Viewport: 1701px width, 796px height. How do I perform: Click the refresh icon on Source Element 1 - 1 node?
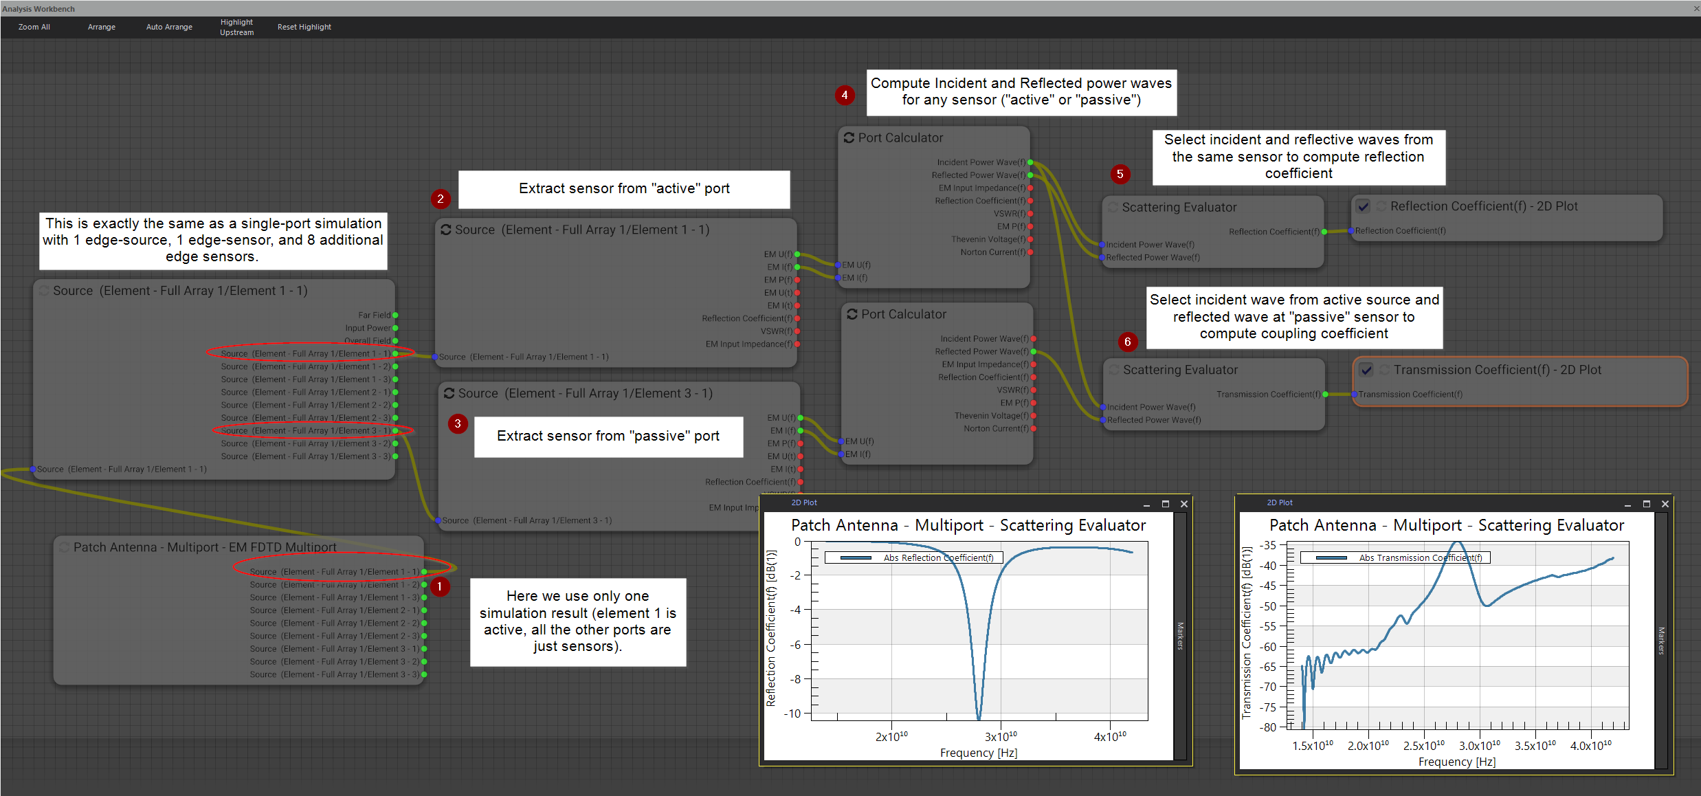pyautogui.click(x=447, y=230)
